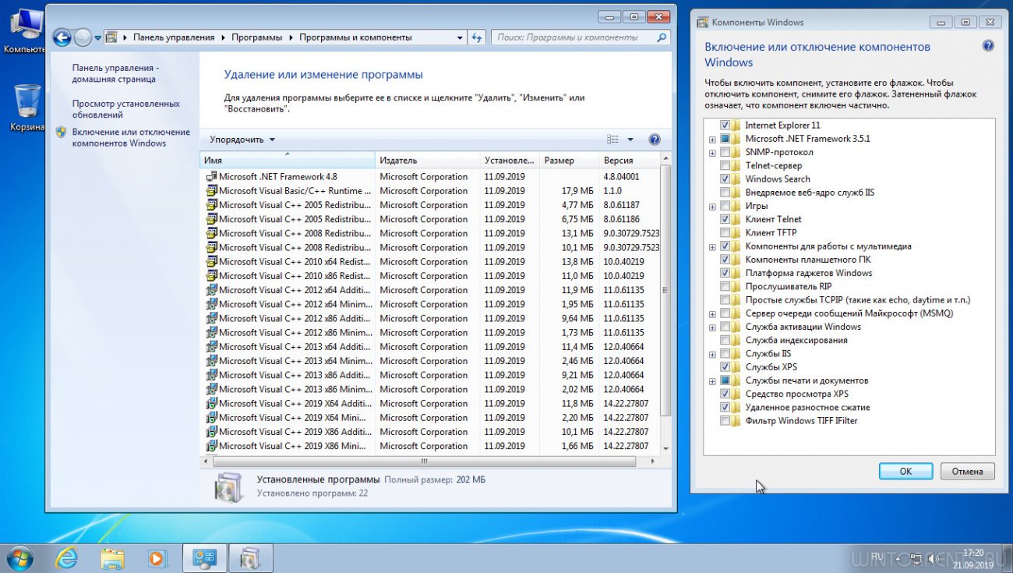The image size is (1013, 573).
Task: Enable the SNMP-протокол checkbox
Action: [725, 152]
